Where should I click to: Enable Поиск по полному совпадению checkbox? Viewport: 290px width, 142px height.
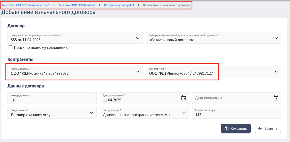pos(11,48)
